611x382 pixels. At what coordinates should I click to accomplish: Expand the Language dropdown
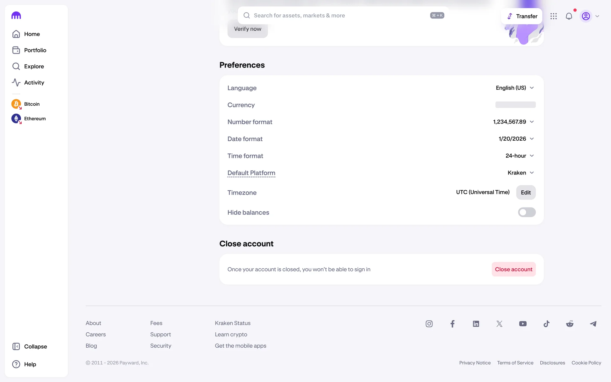[x=515, y=88]
